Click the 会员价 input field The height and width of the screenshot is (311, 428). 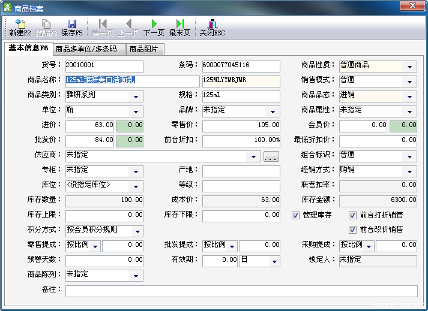[x=363, y=126]
